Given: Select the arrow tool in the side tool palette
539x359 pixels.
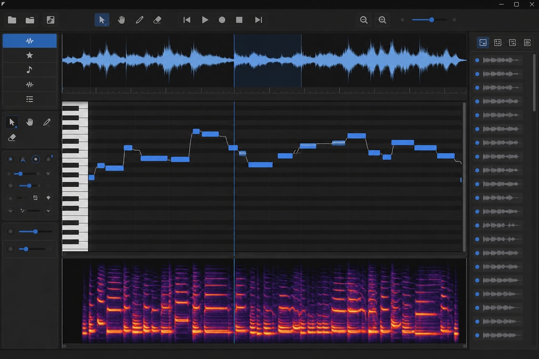Looking at the screenshot, I should pos(12,122).
